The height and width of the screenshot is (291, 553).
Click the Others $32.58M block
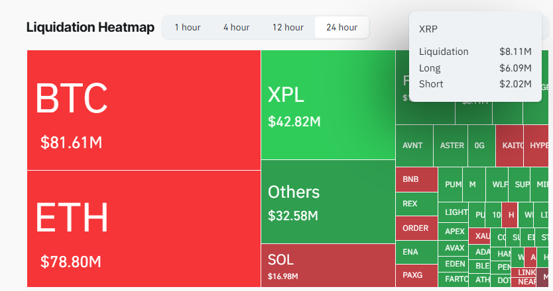(x=328, y=201)
